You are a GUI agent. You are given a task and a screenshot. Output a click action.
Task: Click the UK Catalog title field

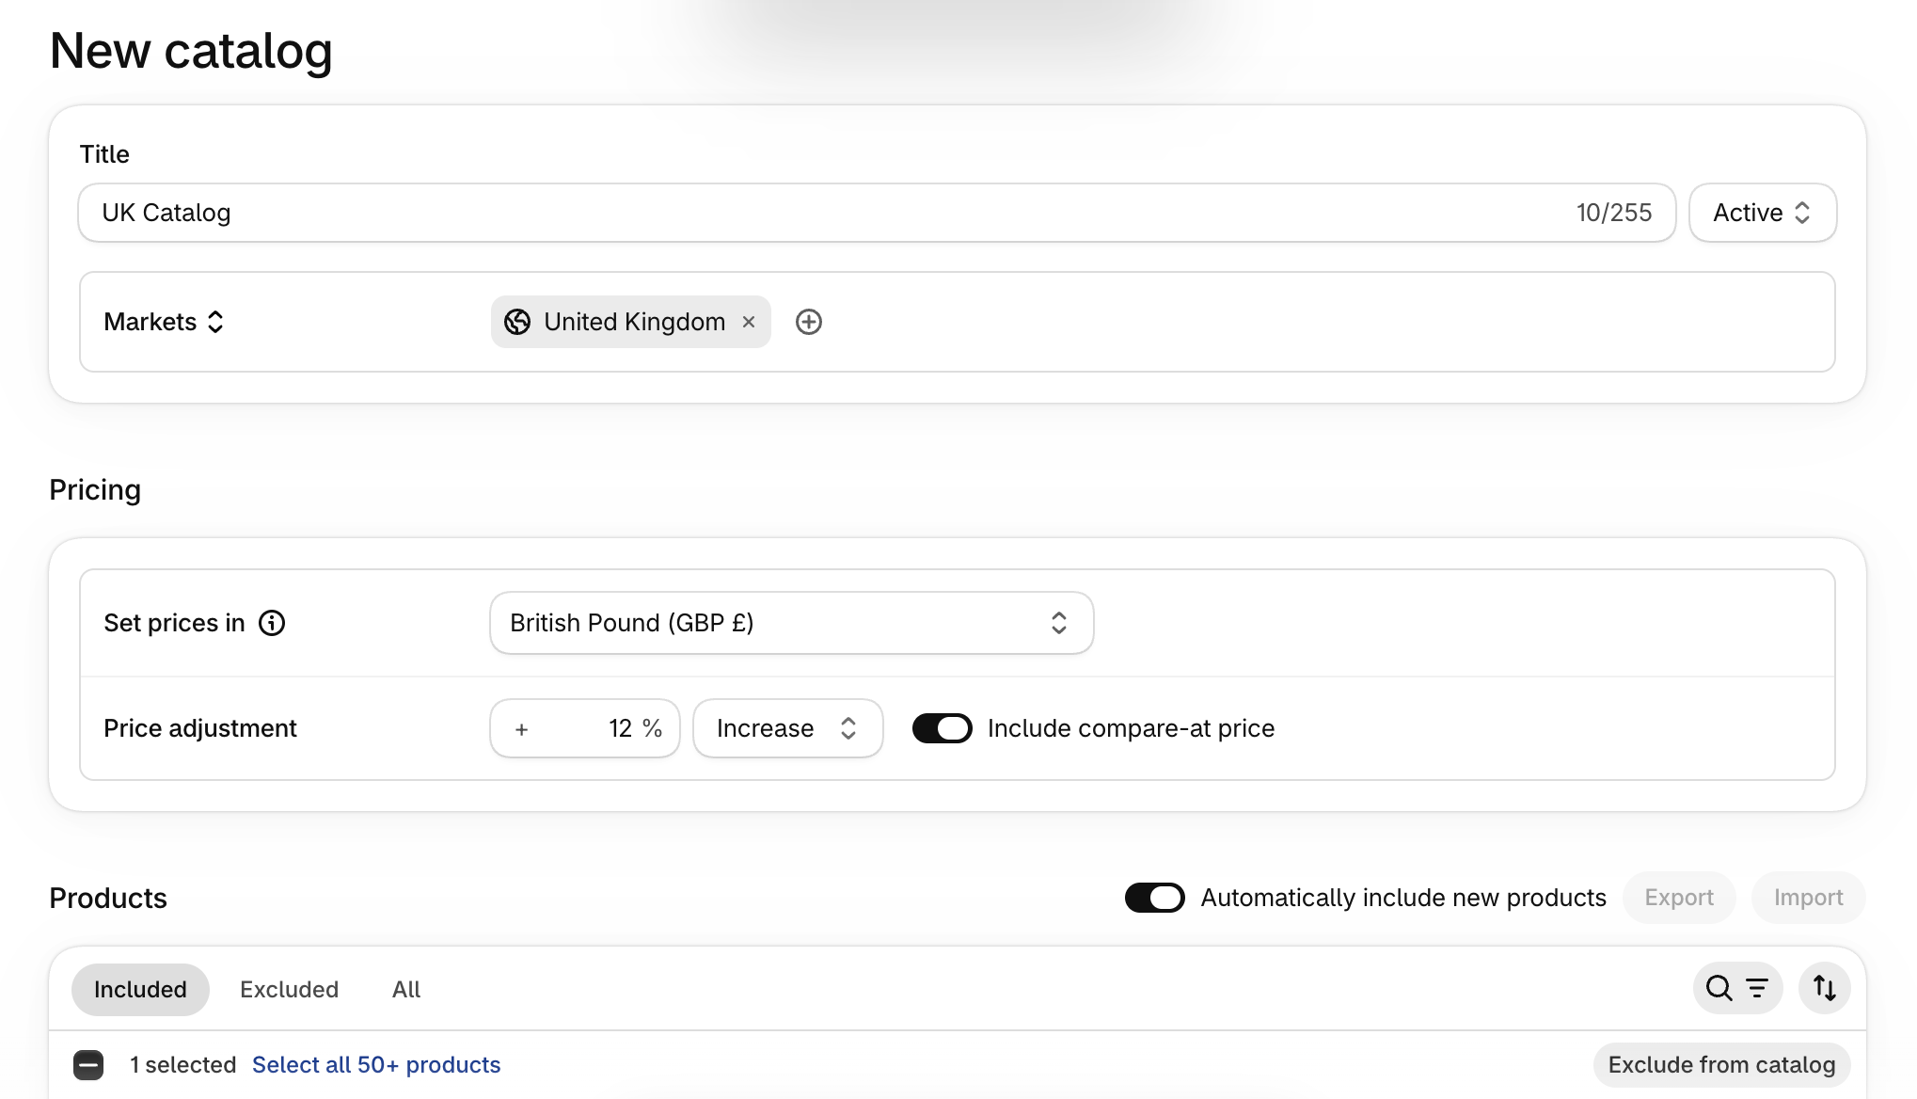877,213
